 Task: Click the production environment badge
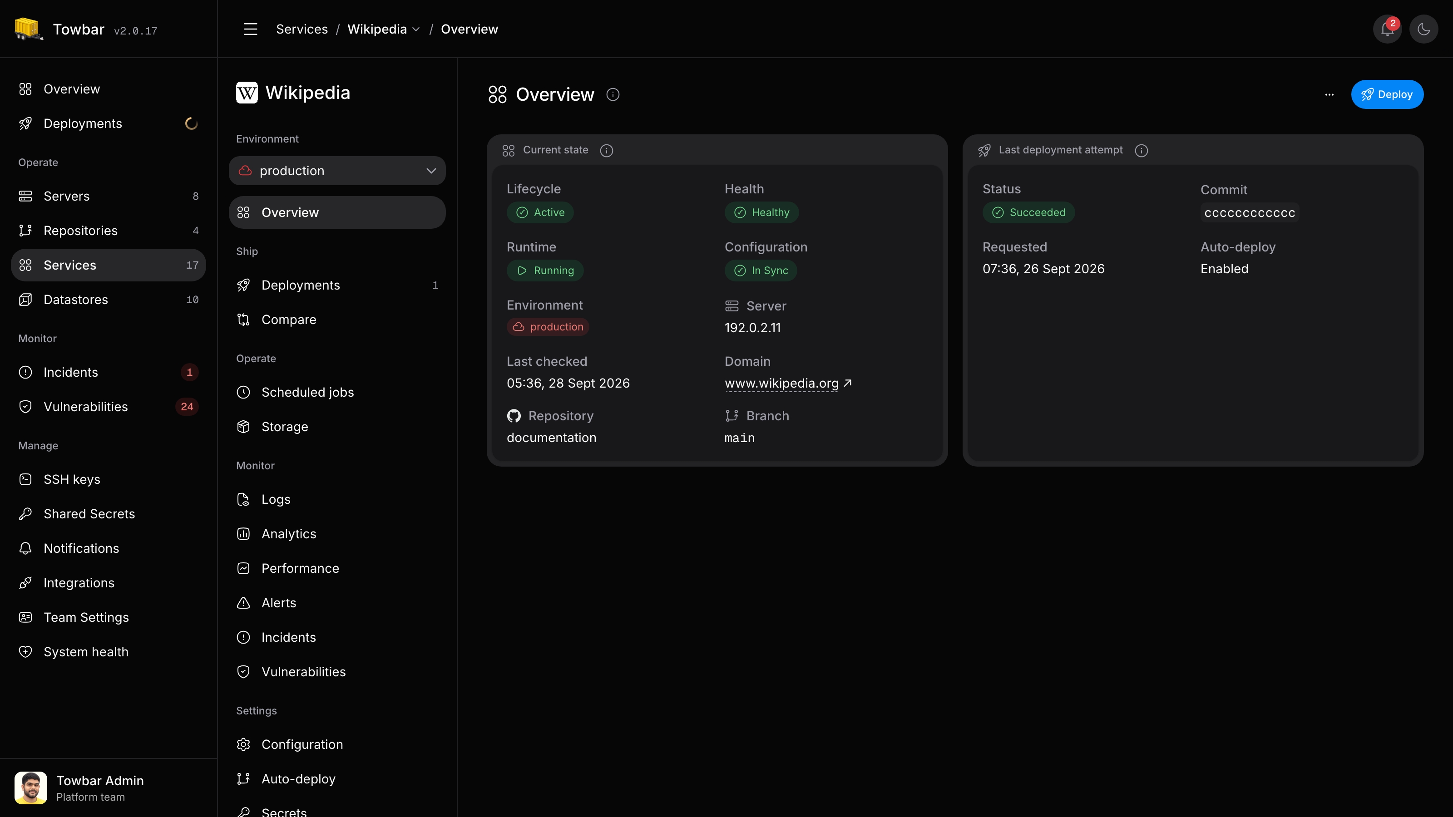click(x=548, y=327)
